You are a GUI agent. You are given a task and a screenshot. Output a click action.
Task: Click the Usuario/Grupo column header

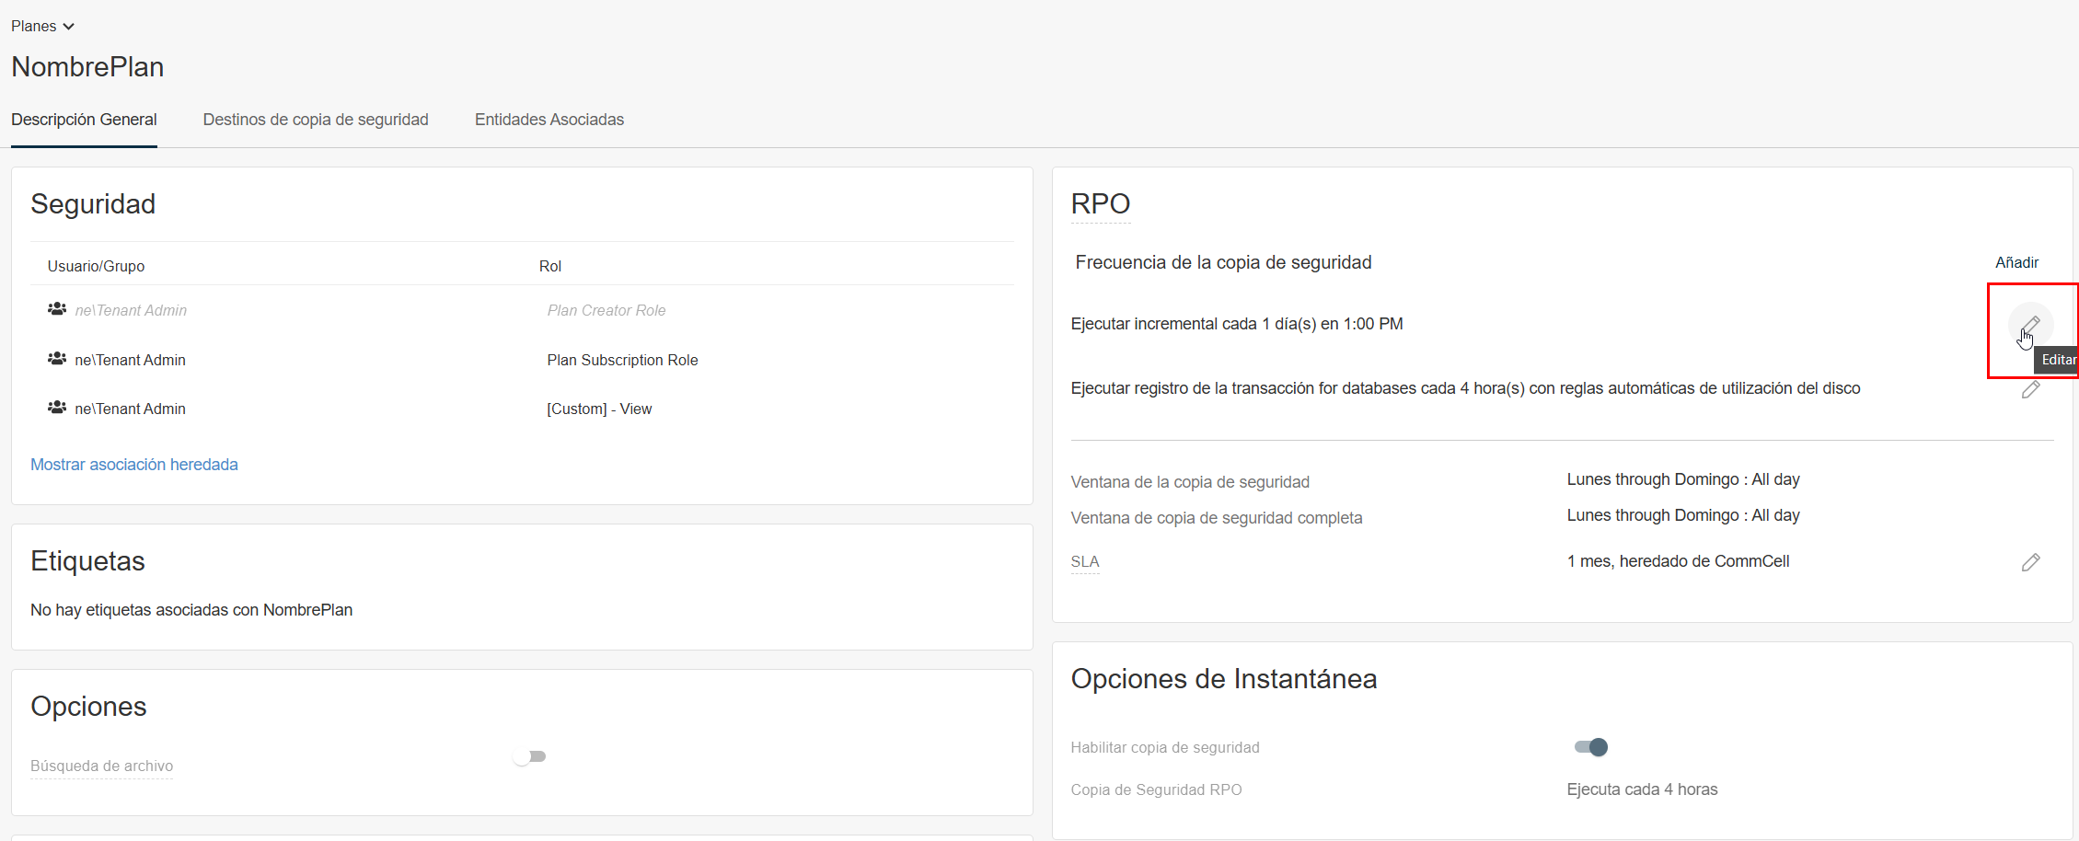point(96,266)
